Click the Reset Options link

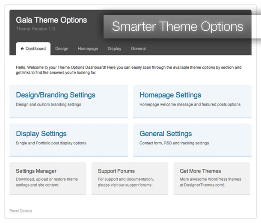(21, 211)
